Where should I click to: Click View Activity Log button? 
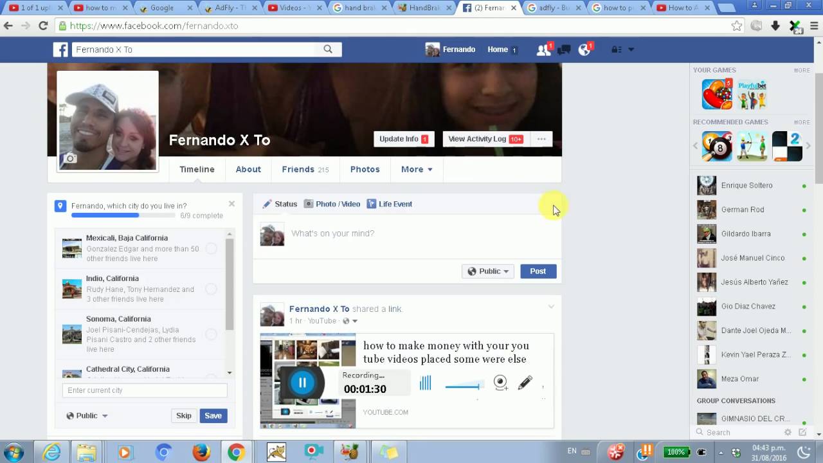tap(485, 139)
